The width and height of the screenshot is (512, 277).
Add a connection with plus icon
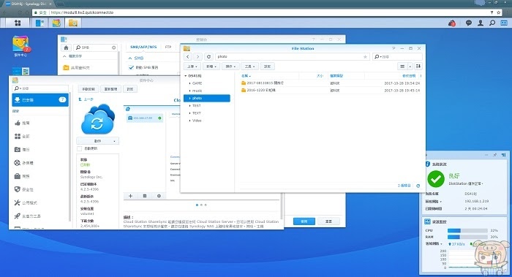[131, 196]
